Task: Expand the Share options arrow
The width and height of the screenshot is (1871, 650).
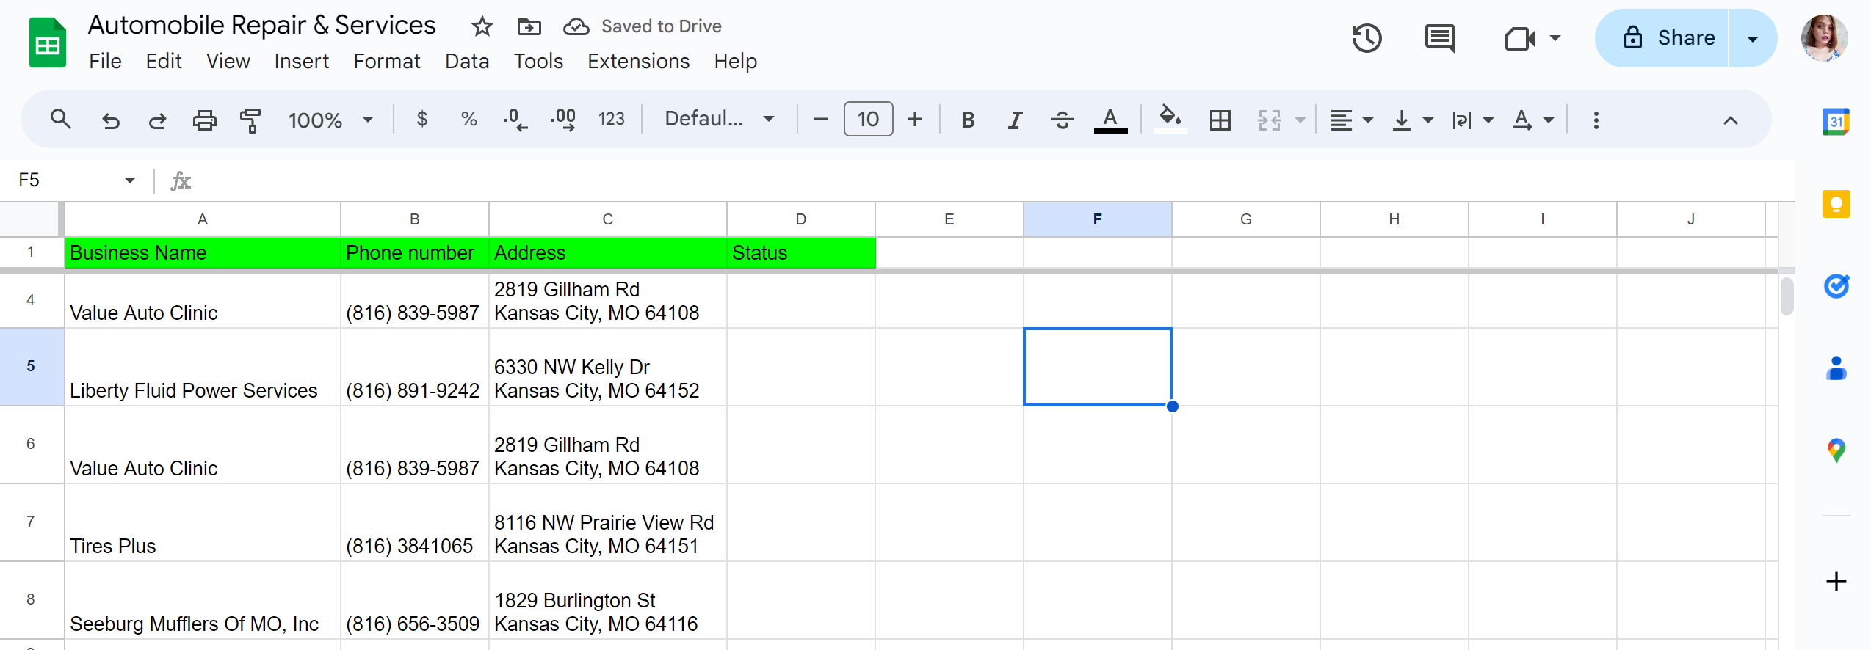Action: tap(1753, 39)
